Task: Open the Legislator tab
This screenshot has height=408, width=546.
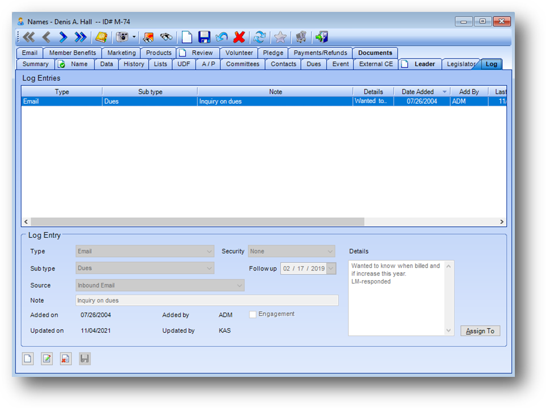Action: point(460,64)
